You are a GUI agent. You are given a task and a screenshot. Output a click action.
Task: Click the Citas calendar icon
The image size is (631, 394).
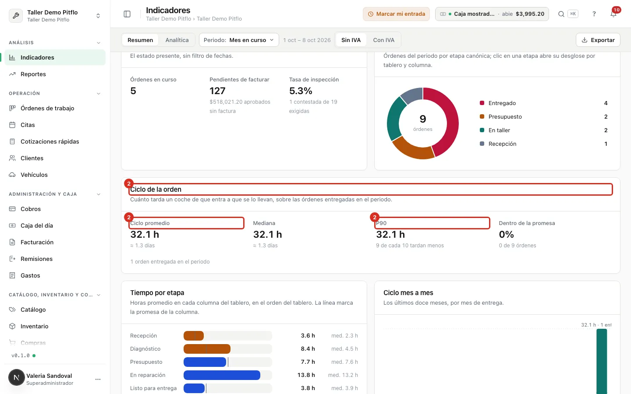(x=12, y=125)
